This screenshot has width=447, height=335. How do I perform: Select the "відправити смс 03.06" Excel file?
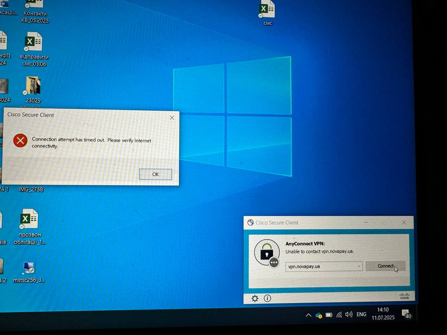point(34,49)
